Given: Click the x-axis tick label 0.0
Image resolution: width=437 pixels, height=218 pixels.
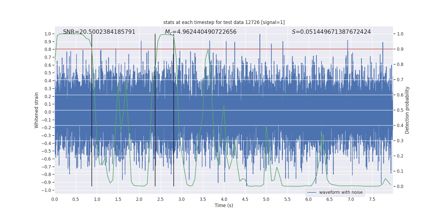Looking at the screenshot, I should point(55,199).
